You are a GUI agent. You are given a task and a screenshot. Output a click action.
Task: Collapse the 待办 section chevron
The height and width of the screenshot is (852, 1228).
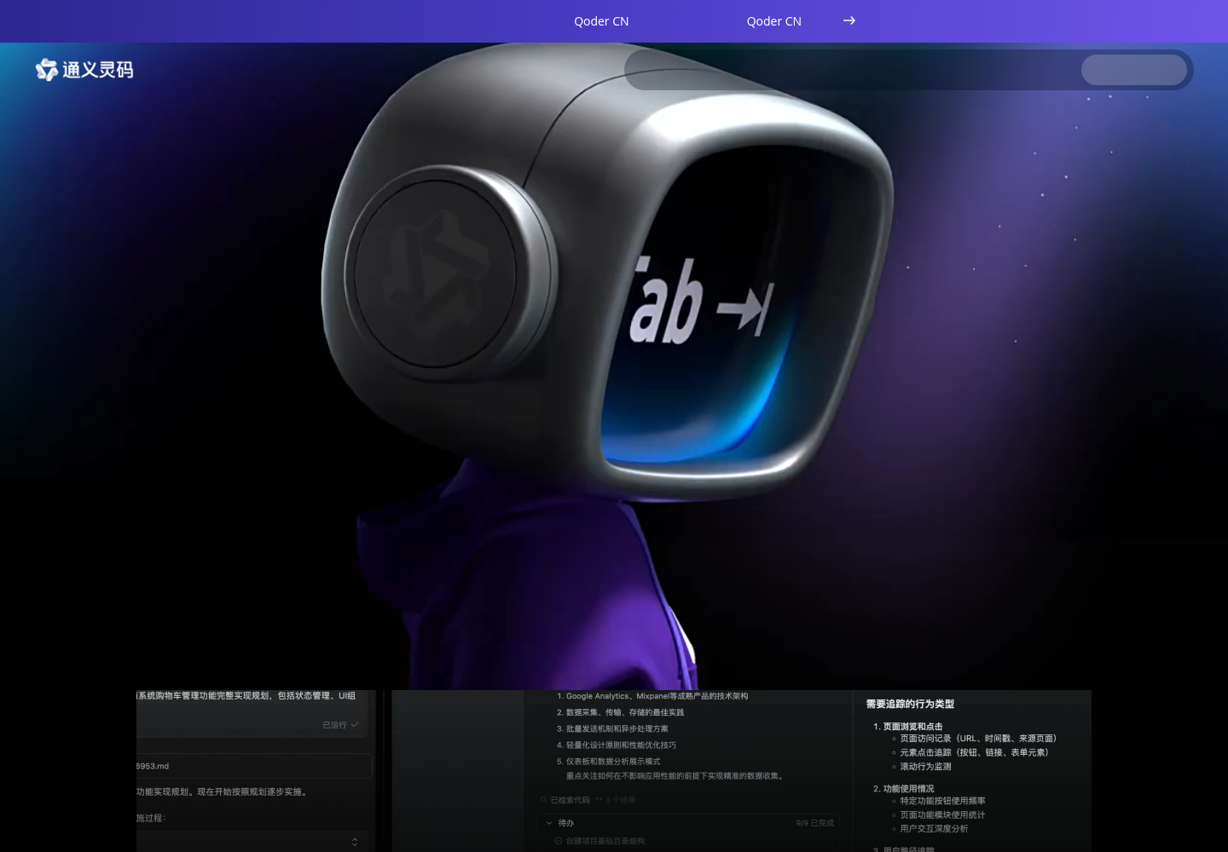point(549,823)
